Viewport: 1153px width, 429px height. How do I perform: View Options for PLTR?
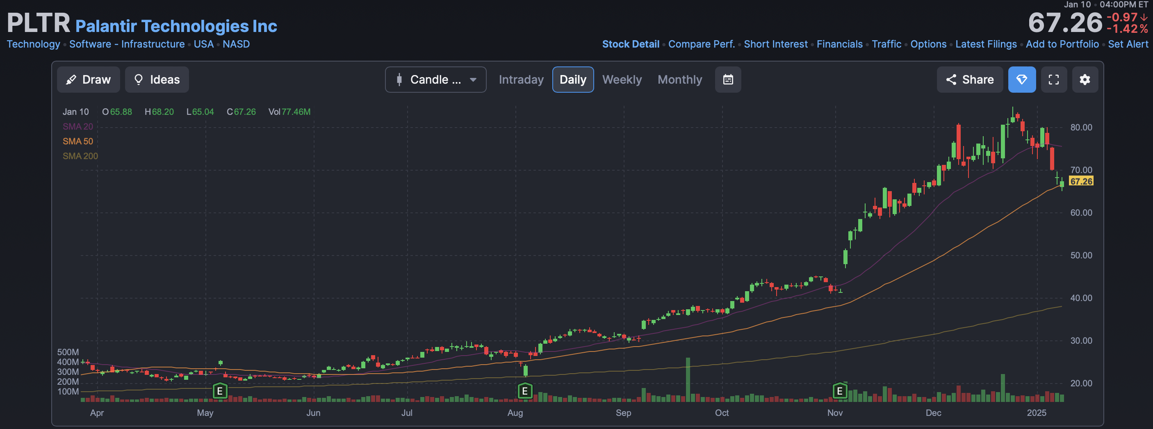(x=928, y=44)
